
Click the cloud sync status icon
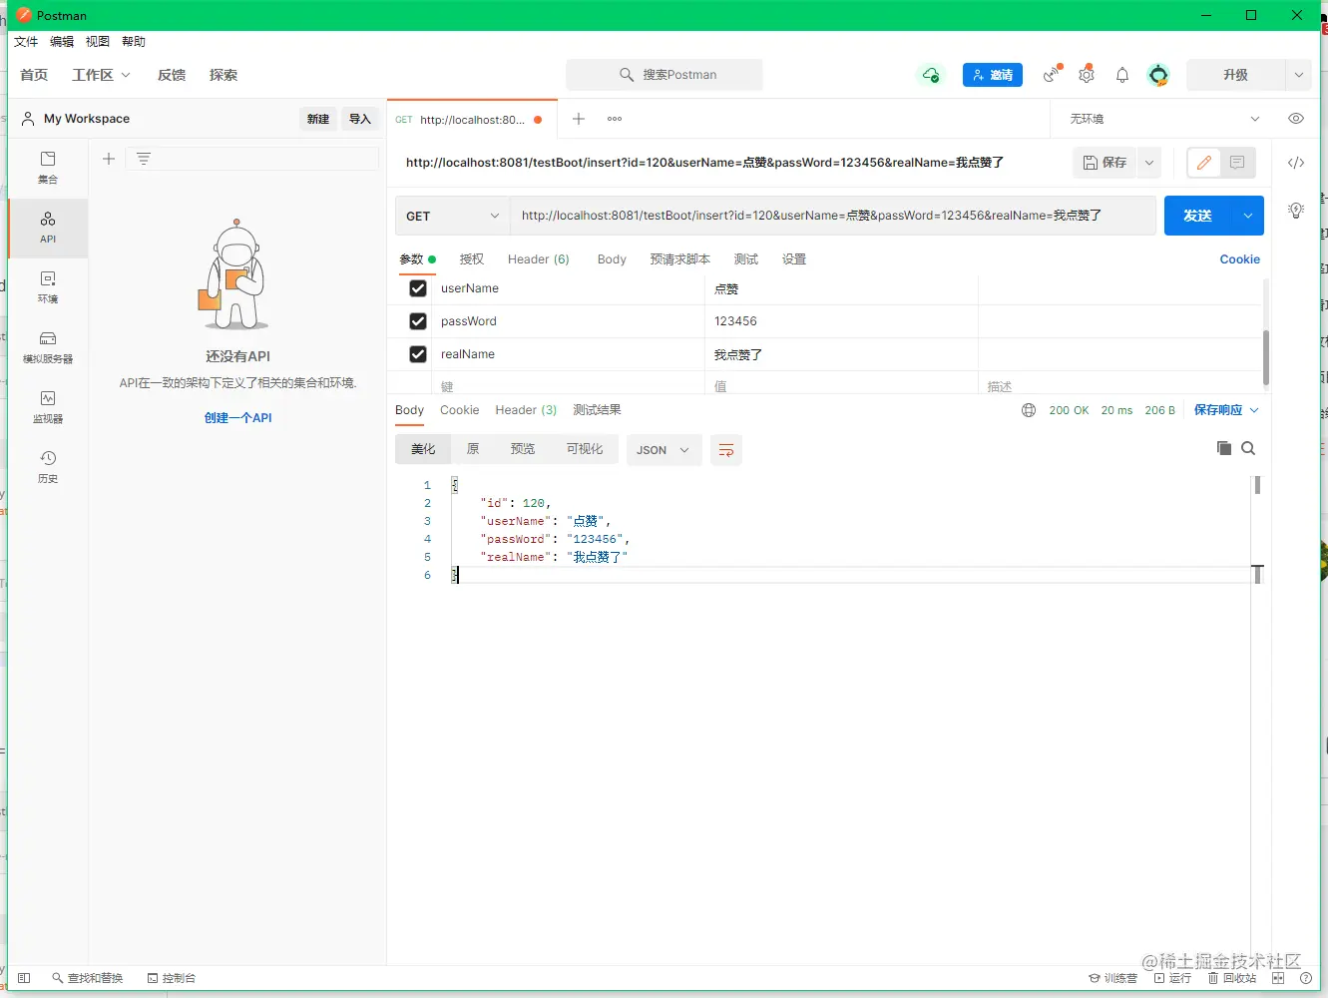[x=931, y=75]
